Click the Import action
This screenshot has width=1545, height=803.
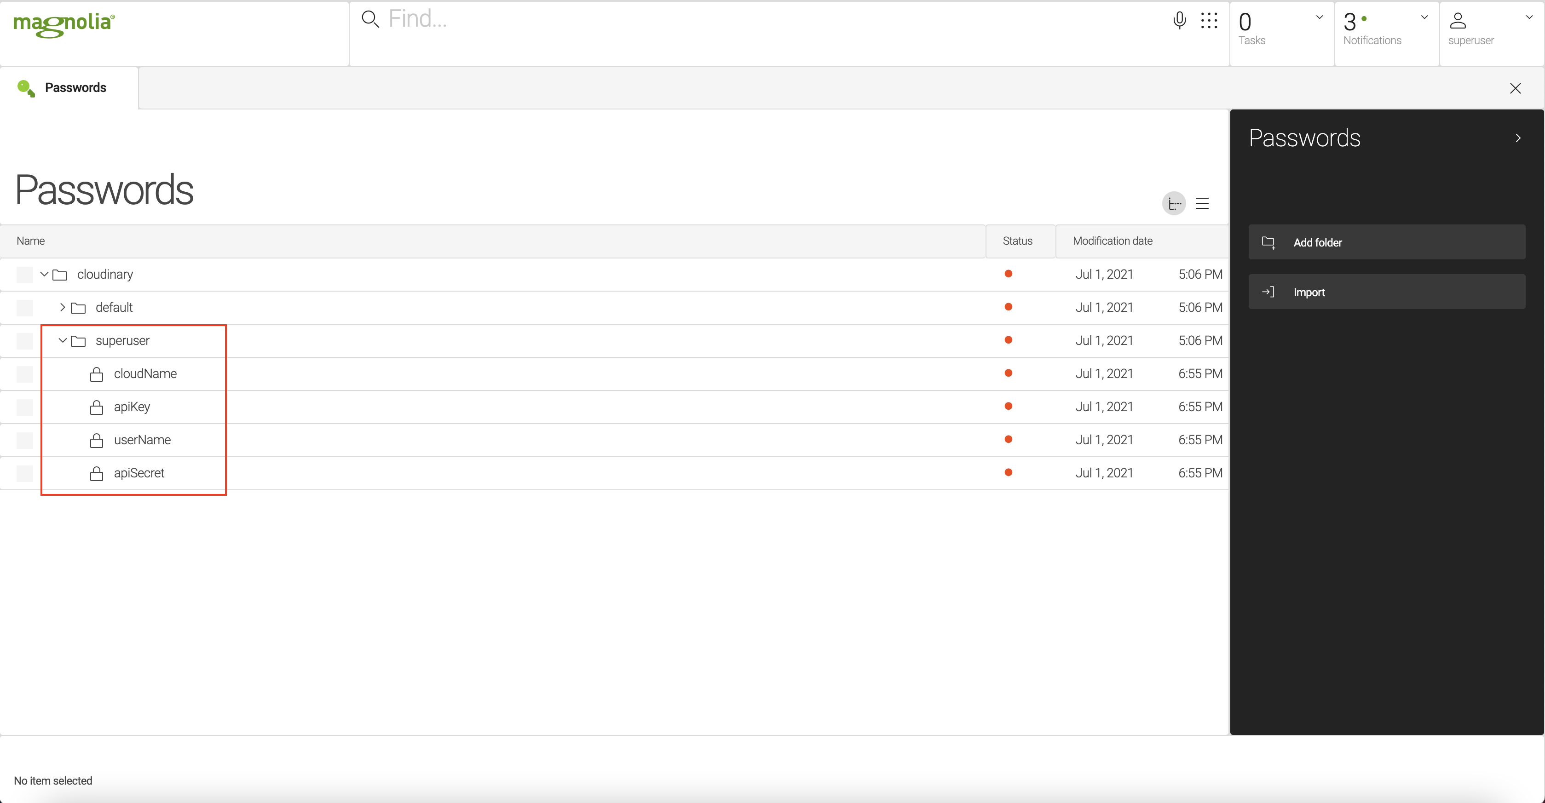pyautogui.click(x=1387, y=292)
